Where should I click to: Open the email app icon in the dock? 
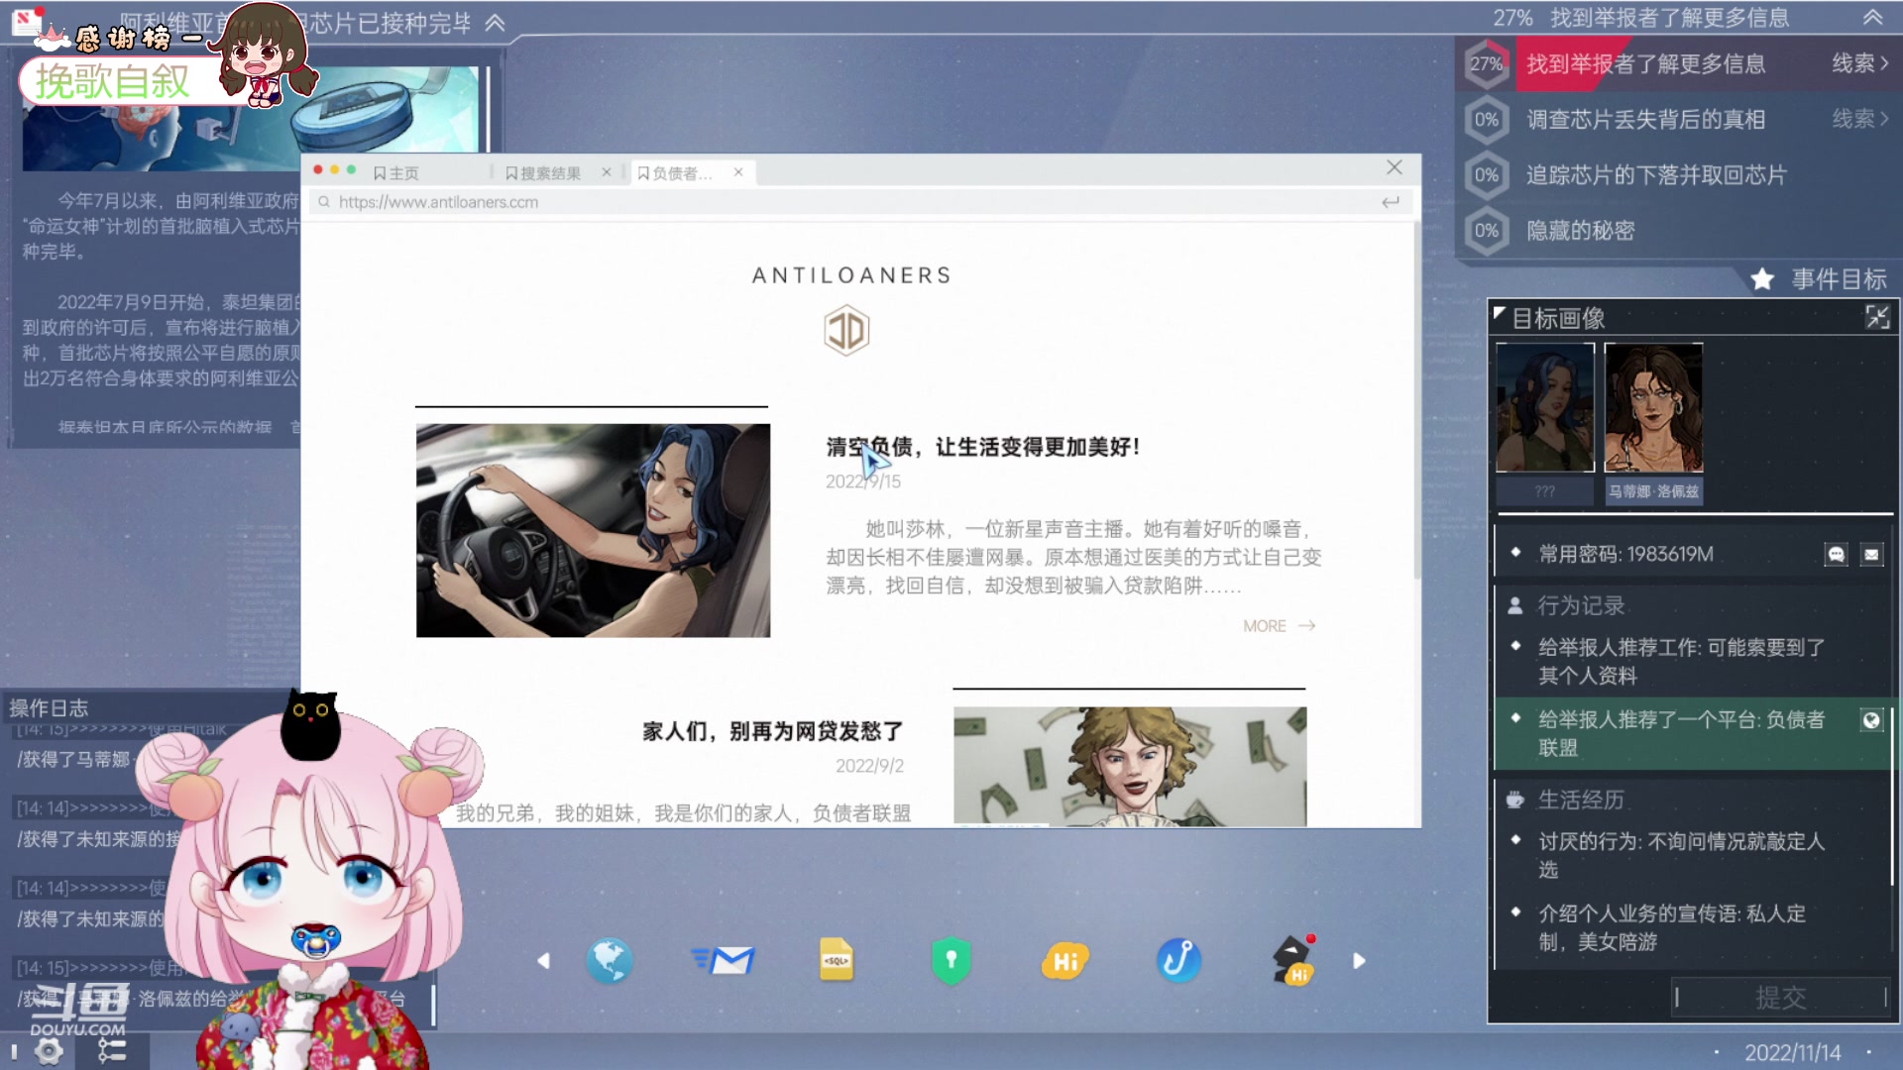coord(723,960)
